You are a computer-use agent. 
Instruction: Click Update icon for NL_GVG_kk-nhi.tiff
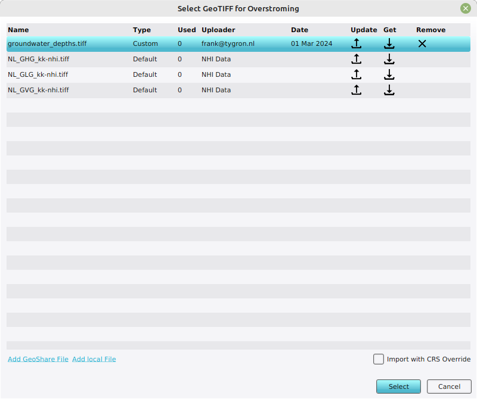pos(356,90)
